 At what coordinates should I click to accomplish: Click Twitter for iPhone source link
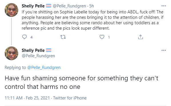(70, 98)
